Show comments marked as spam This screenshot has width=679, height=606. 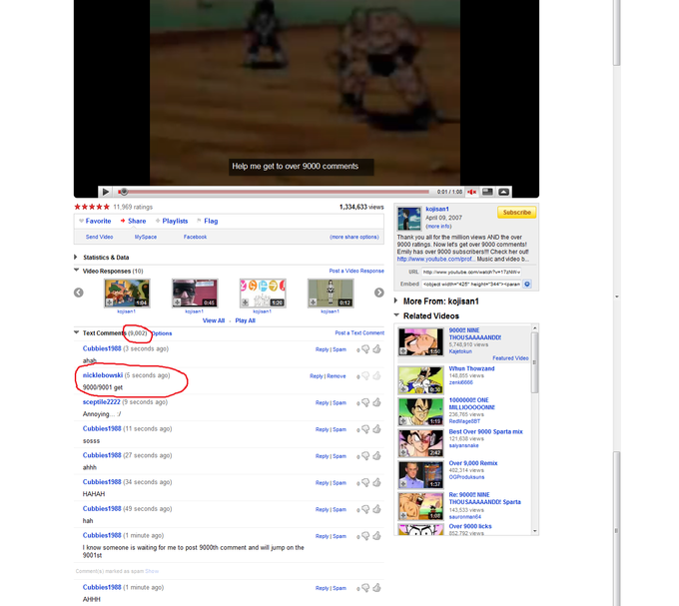(x=152, y=571)
